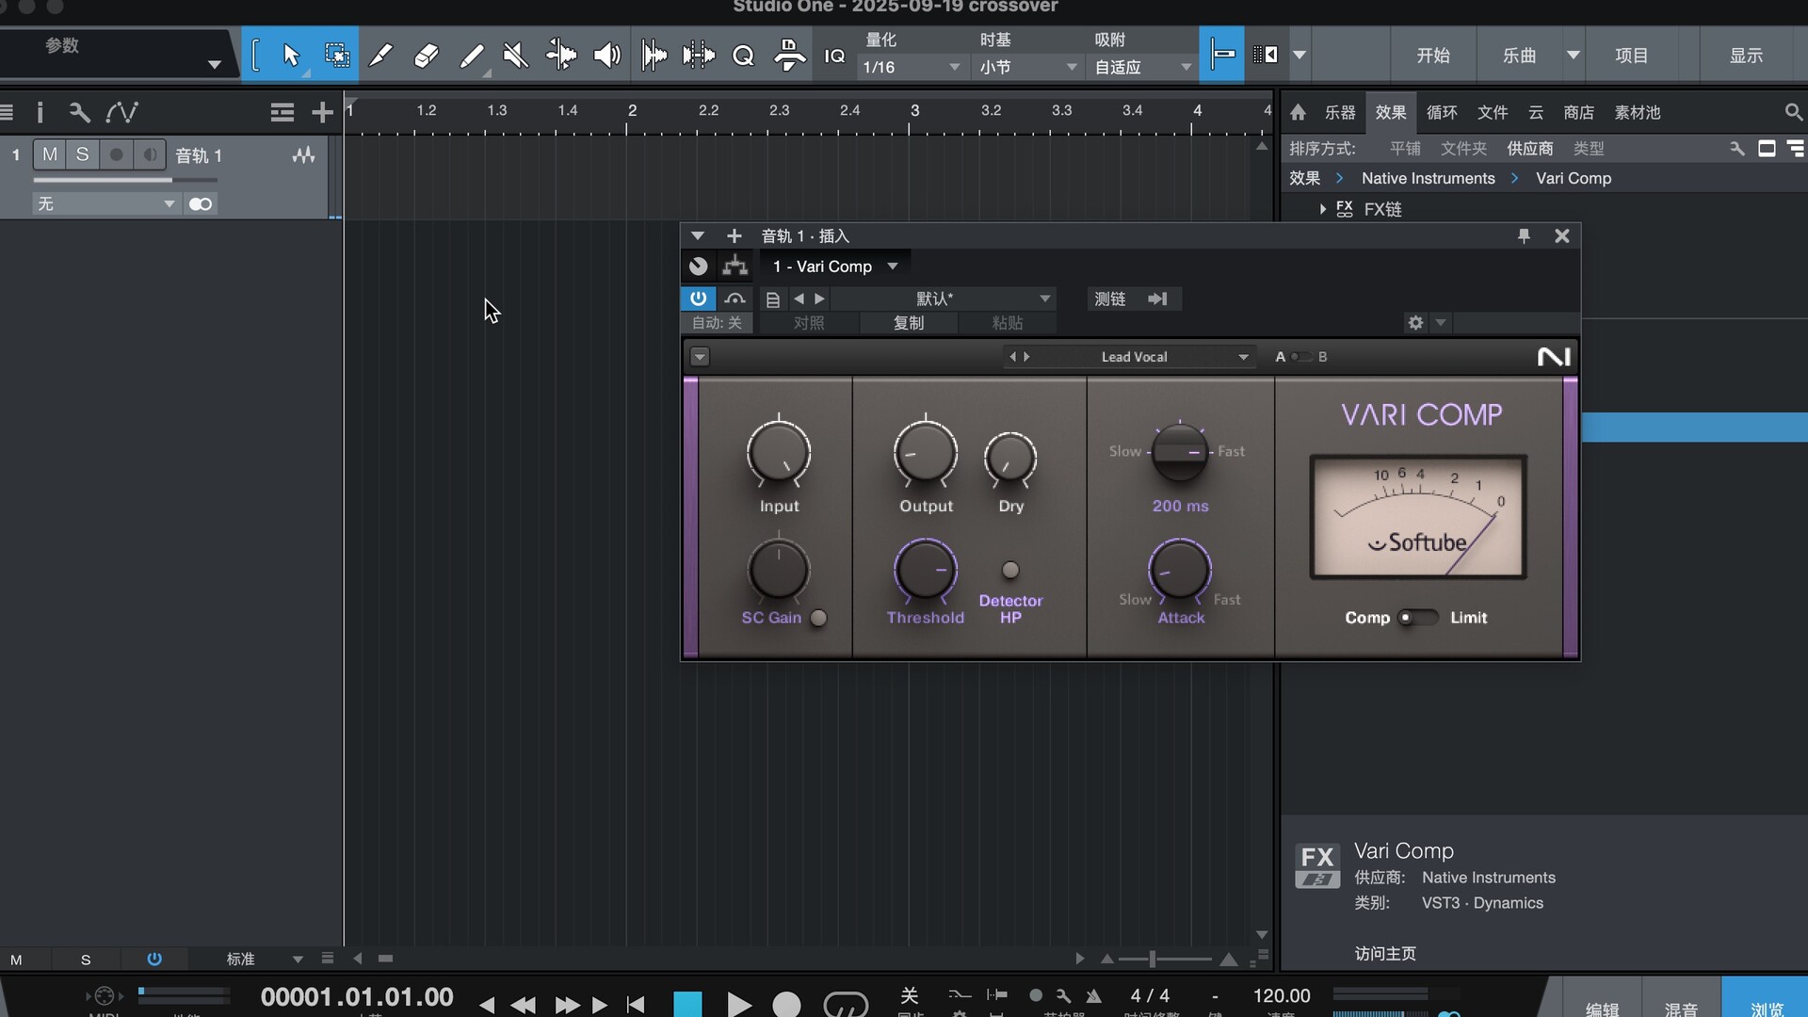This screenshot has width=1808, height=1017.
Task: Bypass Vari Comp using the power button
Action: tap(698, 299)
